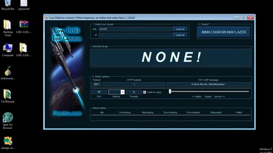
Task: Click the Failed status column header
Action: [x=239, y=112]
